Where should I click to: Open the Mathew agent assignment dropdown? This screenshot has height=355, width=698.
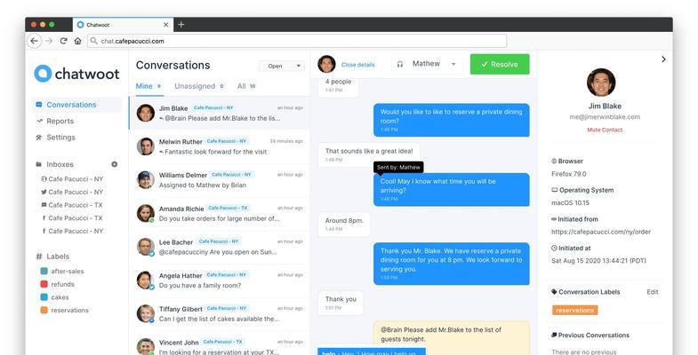427,64
